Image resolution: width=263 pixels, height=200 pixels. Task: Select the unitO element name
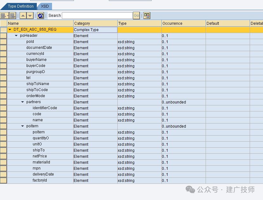coord(37,144)
